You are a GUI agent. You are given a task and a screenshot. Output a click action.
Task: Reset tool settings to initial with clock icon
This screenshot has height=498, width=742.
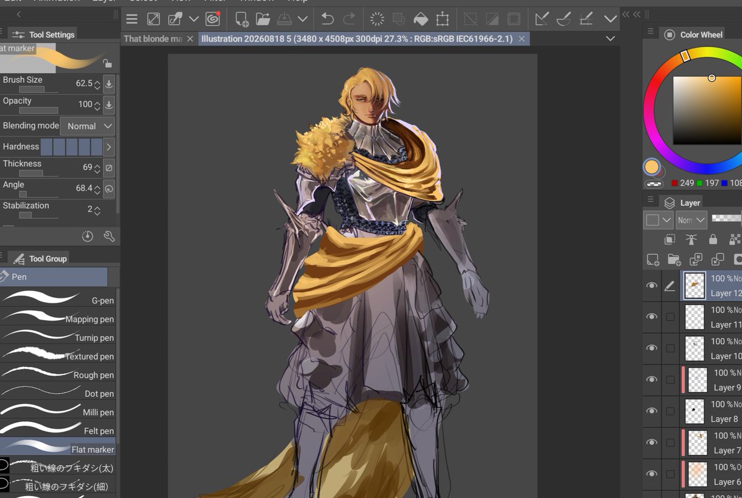pyautogui.click(x=87, y=236)
